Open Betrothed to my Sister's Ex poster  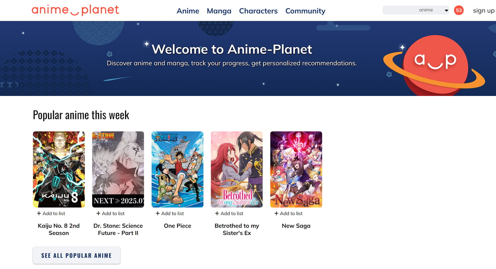(x=237, y=170)
